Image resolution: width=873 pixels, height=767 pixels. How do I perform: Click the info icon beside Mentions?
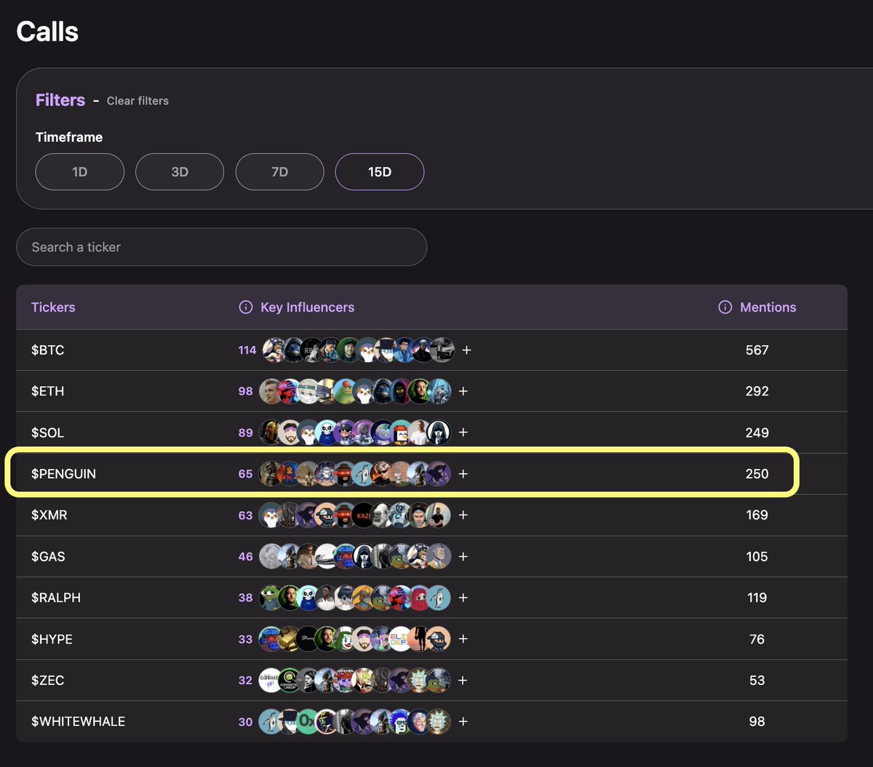pos(725,308)
